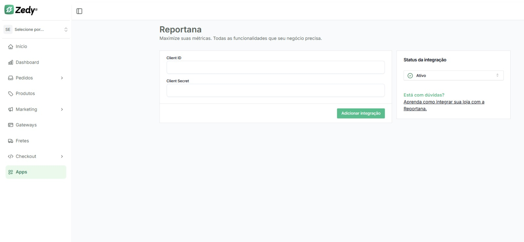Viewport: 524px width, 242px height.
Task: Open the Marketing menu item
Action: pyautogui.click(x=26, y=109)
